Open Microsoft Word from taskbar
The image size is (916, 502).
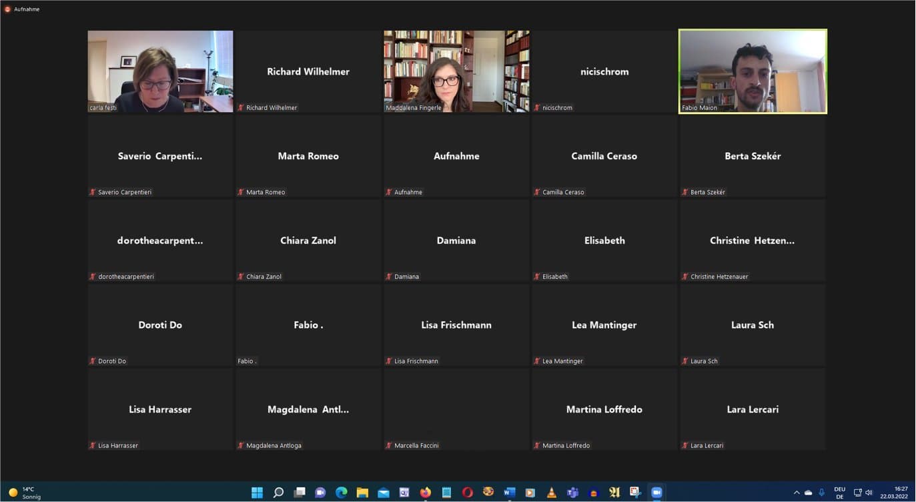[x=510, y=493]
